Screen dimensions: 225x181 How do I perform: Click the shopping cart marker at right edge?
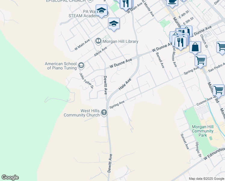click(221, 47)
